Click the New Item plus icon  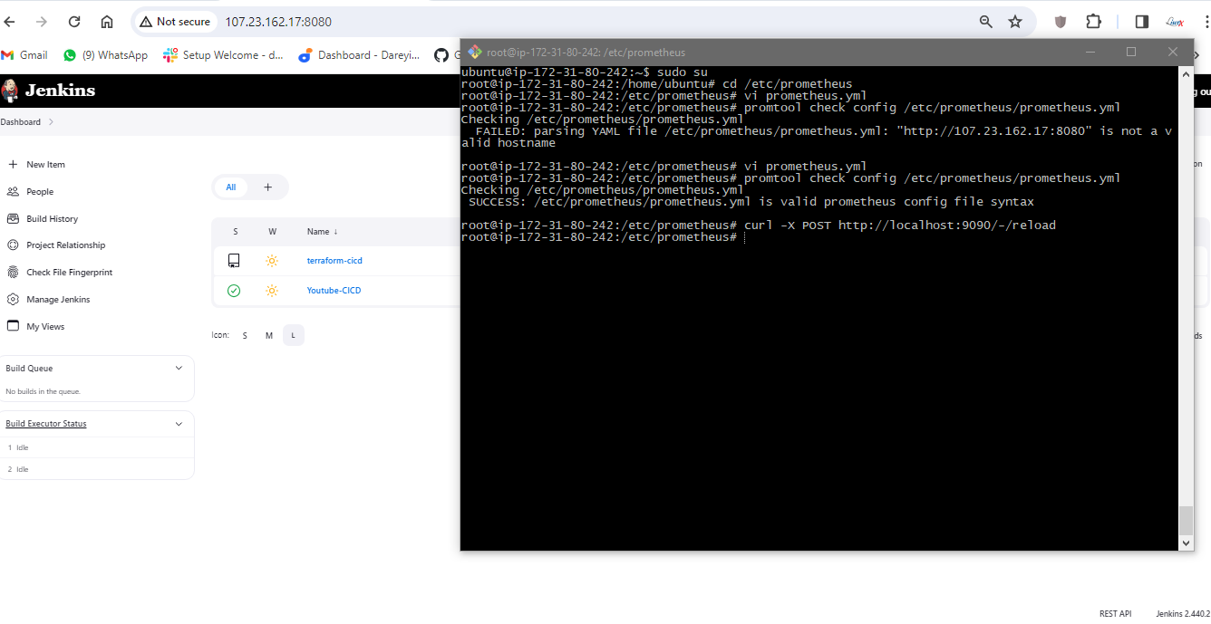[x=13, y=165]
